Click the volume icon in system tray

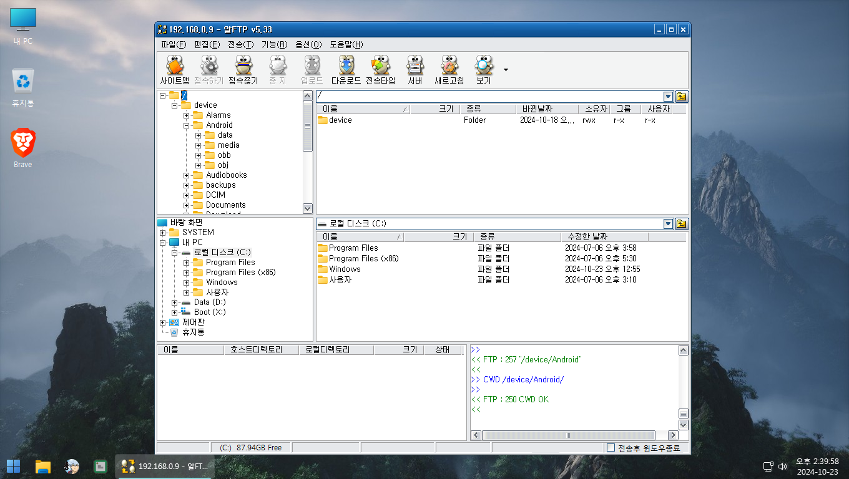[x=783, y=466]
